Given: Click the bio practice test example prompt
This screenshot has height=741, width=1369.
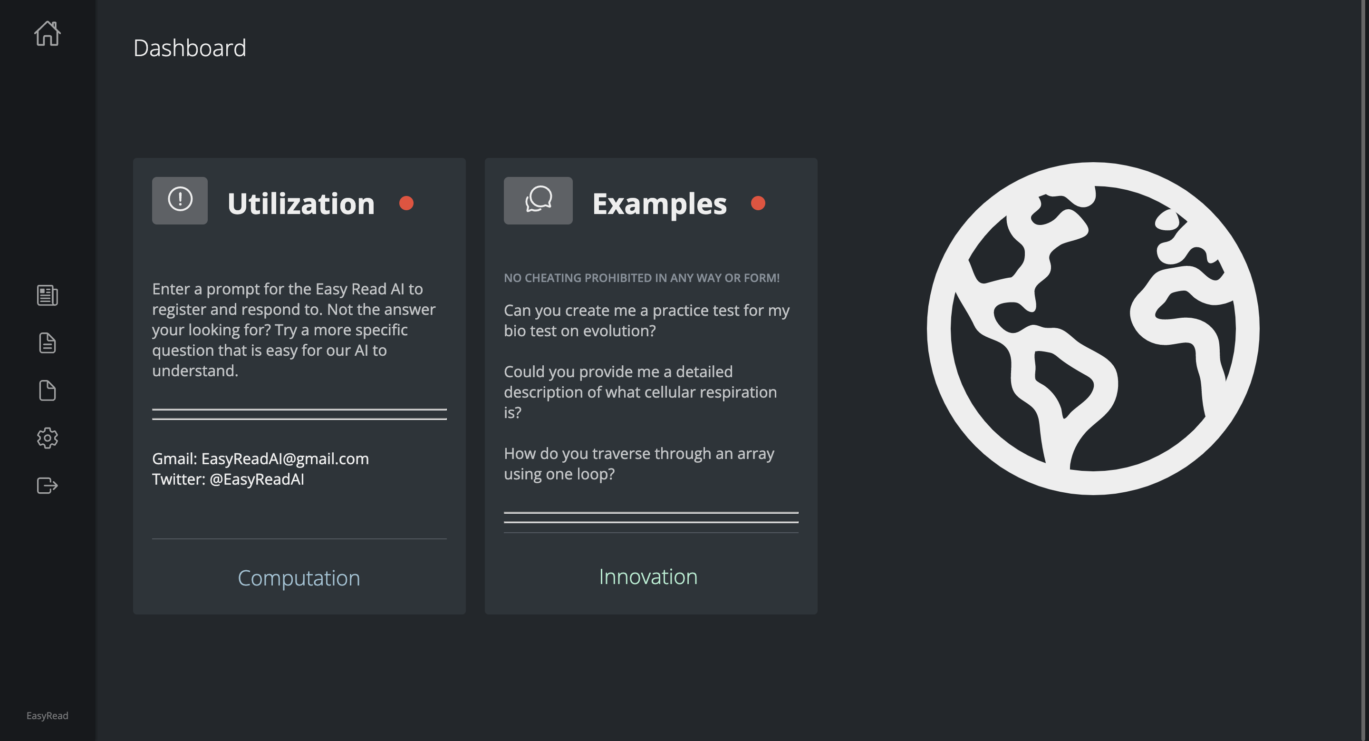Looking at the screenshot, I should click(646, 321).
